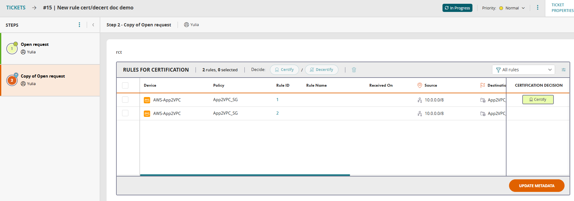The width and height of the screenshot is (574, 201).
Task: Check the box for rule 1 row
Action: coord(125,100)
